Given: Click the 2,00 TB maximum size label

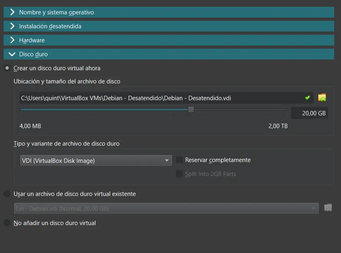Looking at the screenshot, I should [x=278, y=126].
